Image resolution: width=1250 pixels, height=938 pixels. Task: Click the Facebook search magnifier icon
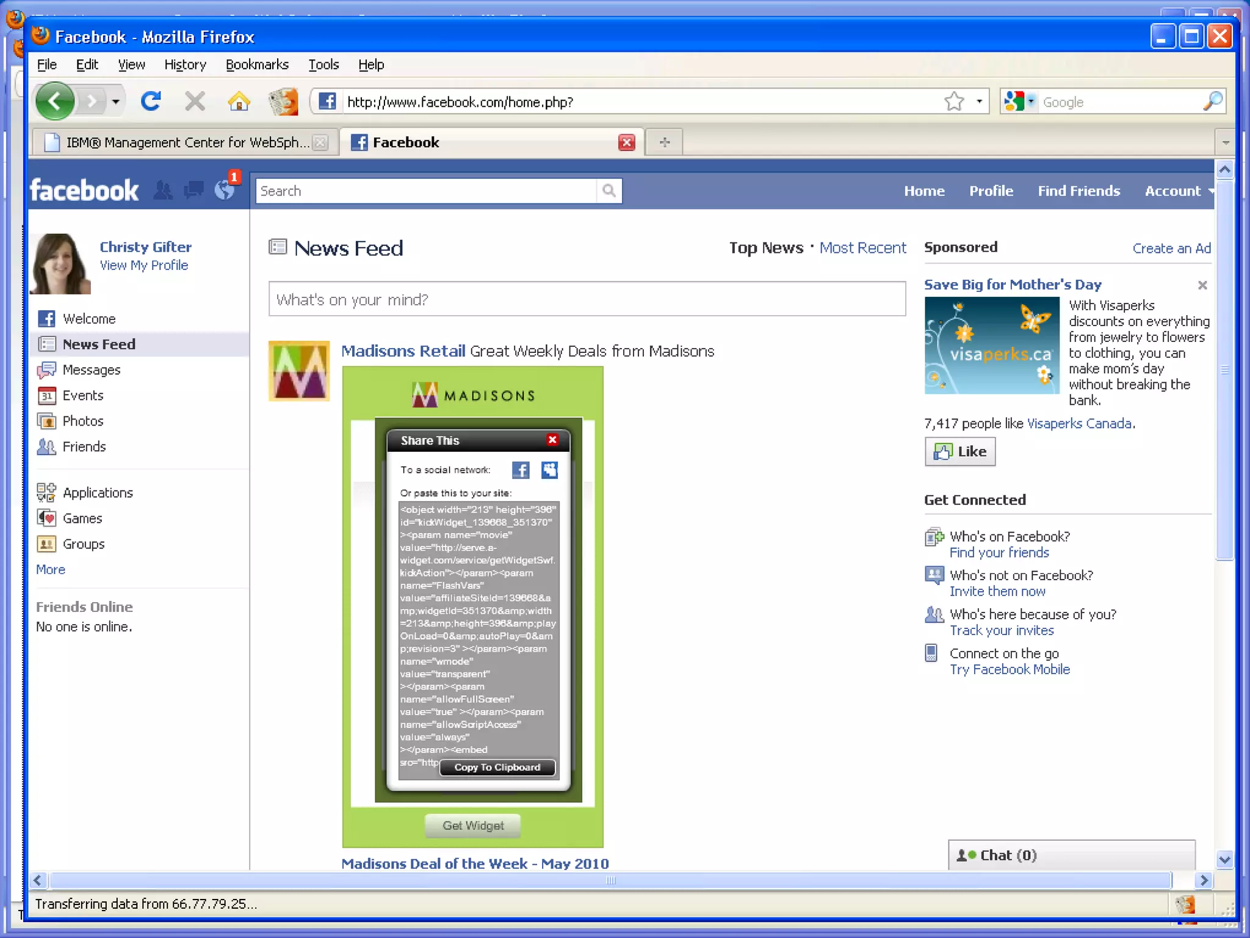pyautogui.click(x=609, y=191)
